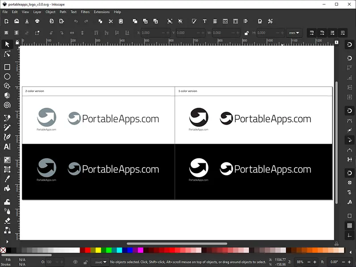Toggle the width/height ratio lock
This screenshot has height=267, width=356.
point(247,32)
